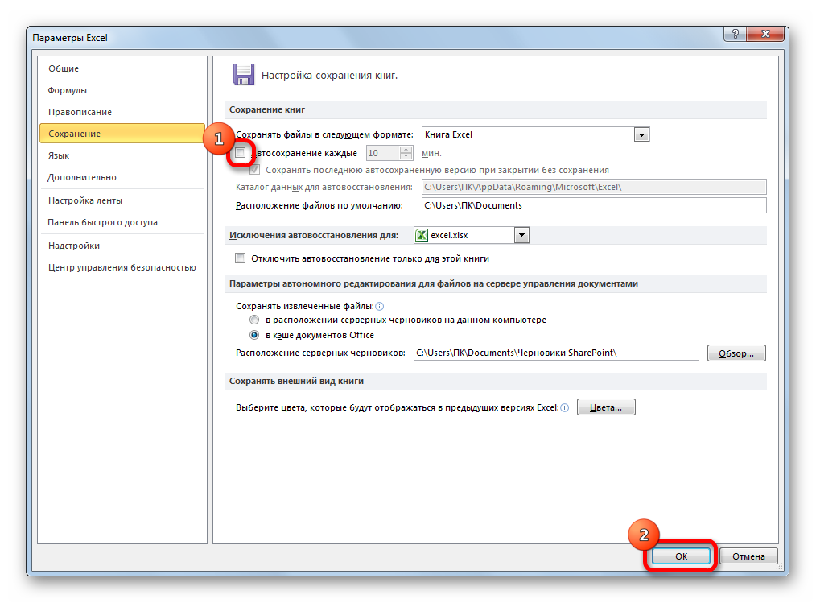Image resolution: width=816 pixels, height=603 pixels.
Task: Click the 'Обзор...' browse button
Action: [x=736, y=353]
